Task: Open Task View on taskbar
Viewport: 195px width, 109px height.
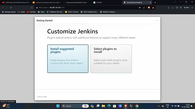Action: [x=98, y=106]
